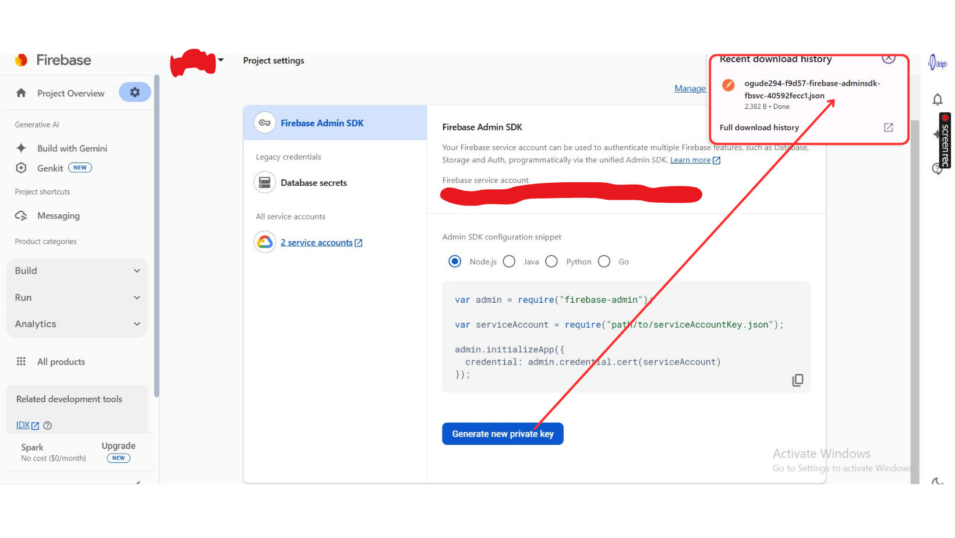Image resolution: width=955 pixels, height=538 pixels.
Task: Expand the Run category
Action: (x=77, y=298)
